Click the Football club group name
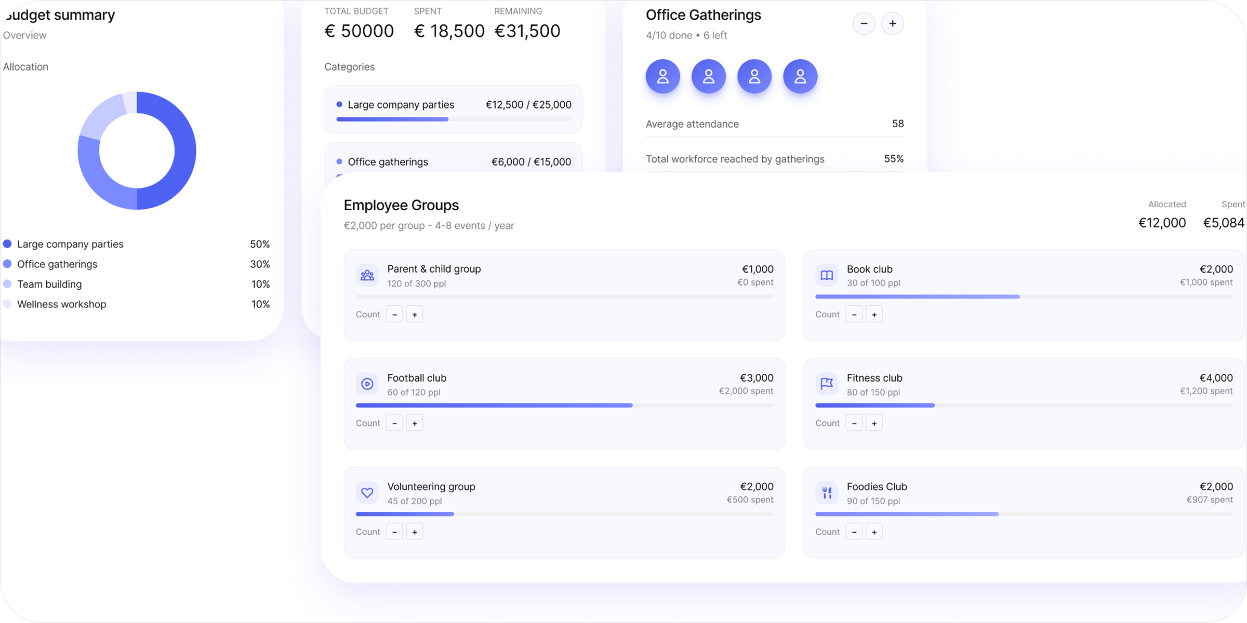The height and width of the screenshot is (623, 1247). pos(417,378)
